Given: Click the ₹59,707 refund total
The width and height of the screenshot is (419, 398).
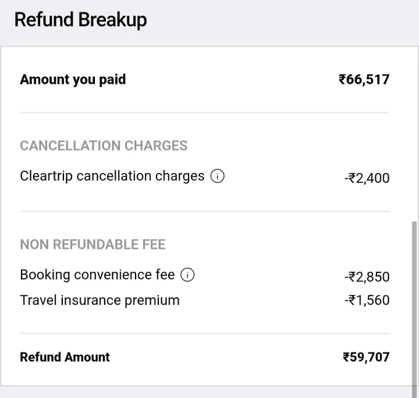Looking at the screenshot, I should (x=366, y=357).
